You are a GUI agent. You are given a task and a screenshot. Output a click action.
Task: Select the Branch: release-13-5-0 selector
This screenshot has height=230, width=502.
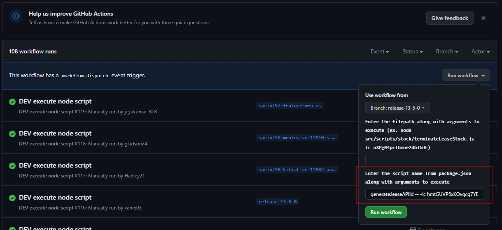click(x=398, y=108)
